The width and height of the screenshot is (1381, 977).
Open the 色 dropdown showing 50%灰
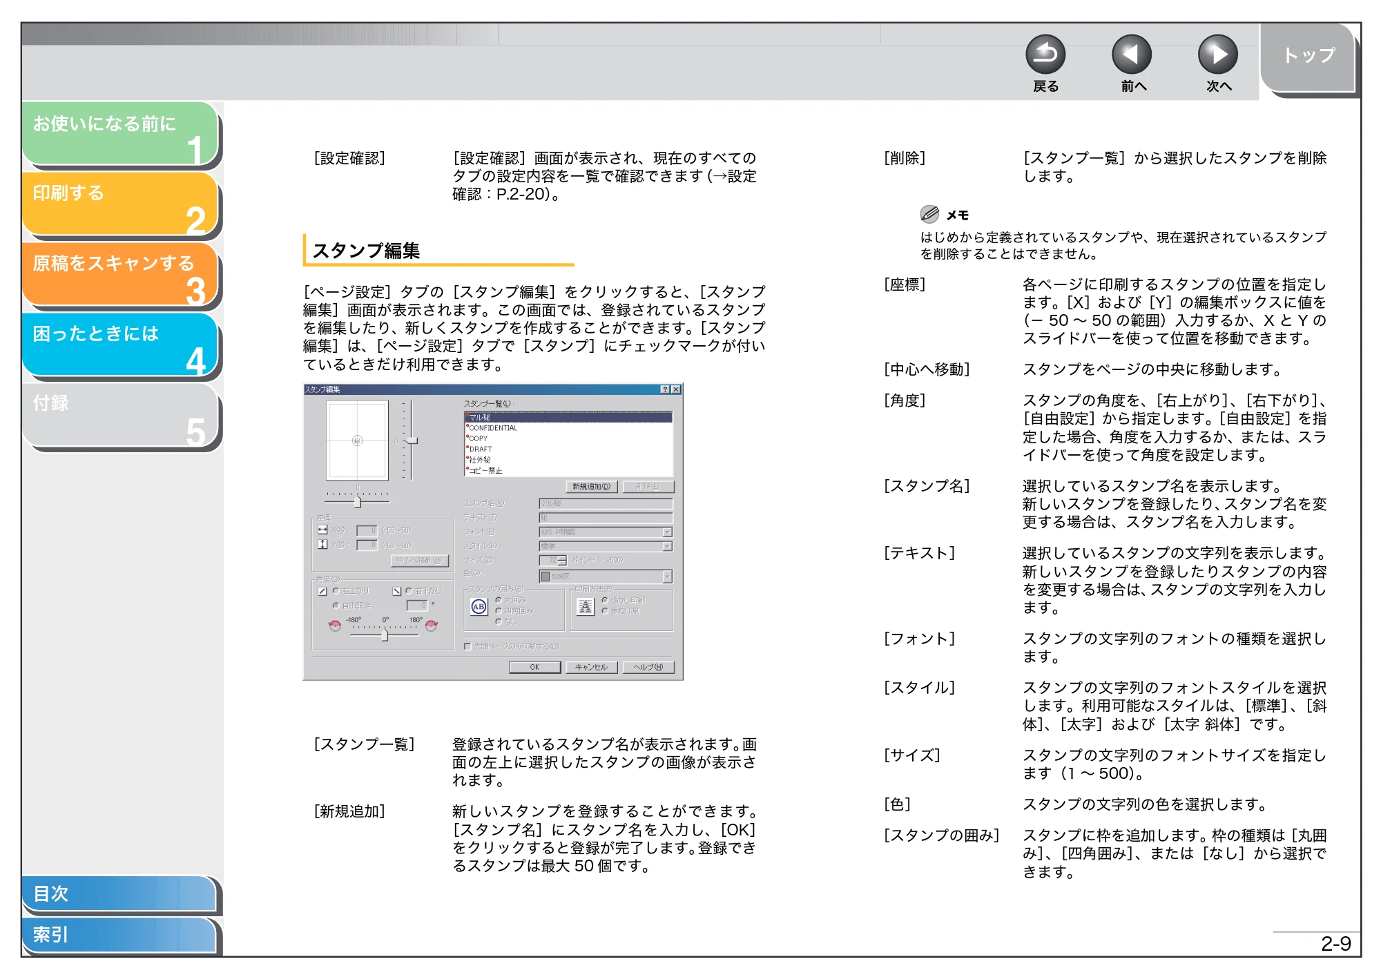tap(606, 577)
